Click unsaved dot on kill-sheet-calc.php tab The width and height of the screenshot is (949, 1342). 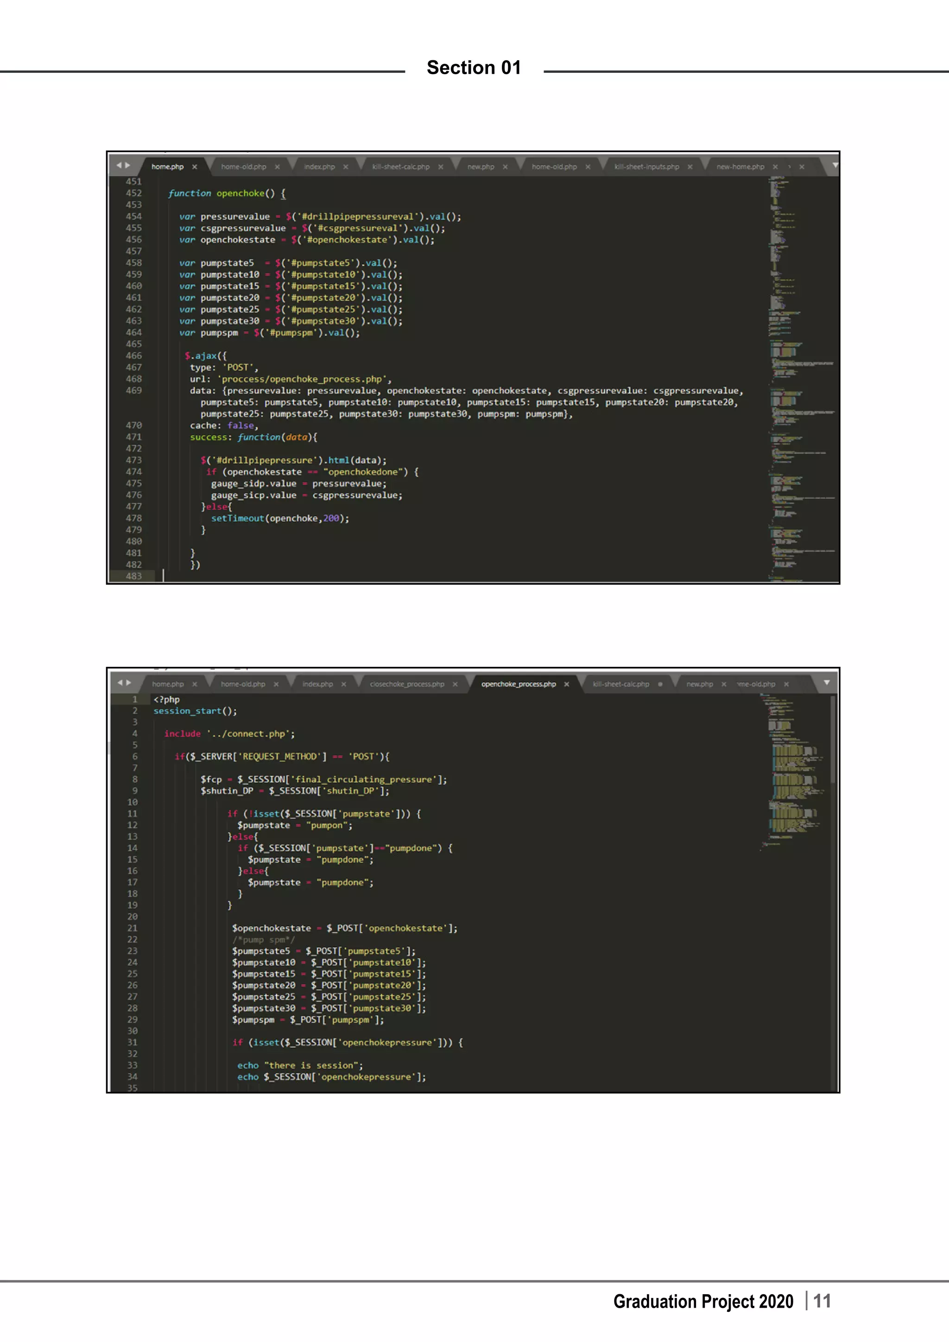(660, 684)
